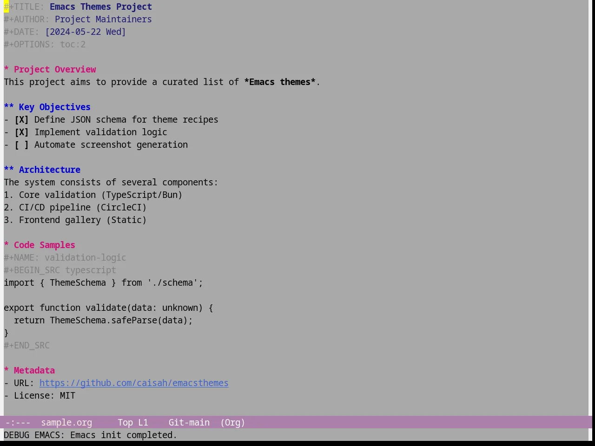Click '2. CI/CD pipeline (CircleCI)' item
This screenshot has width=595, height=446.
pyautogui.click(x=75, y=208)
